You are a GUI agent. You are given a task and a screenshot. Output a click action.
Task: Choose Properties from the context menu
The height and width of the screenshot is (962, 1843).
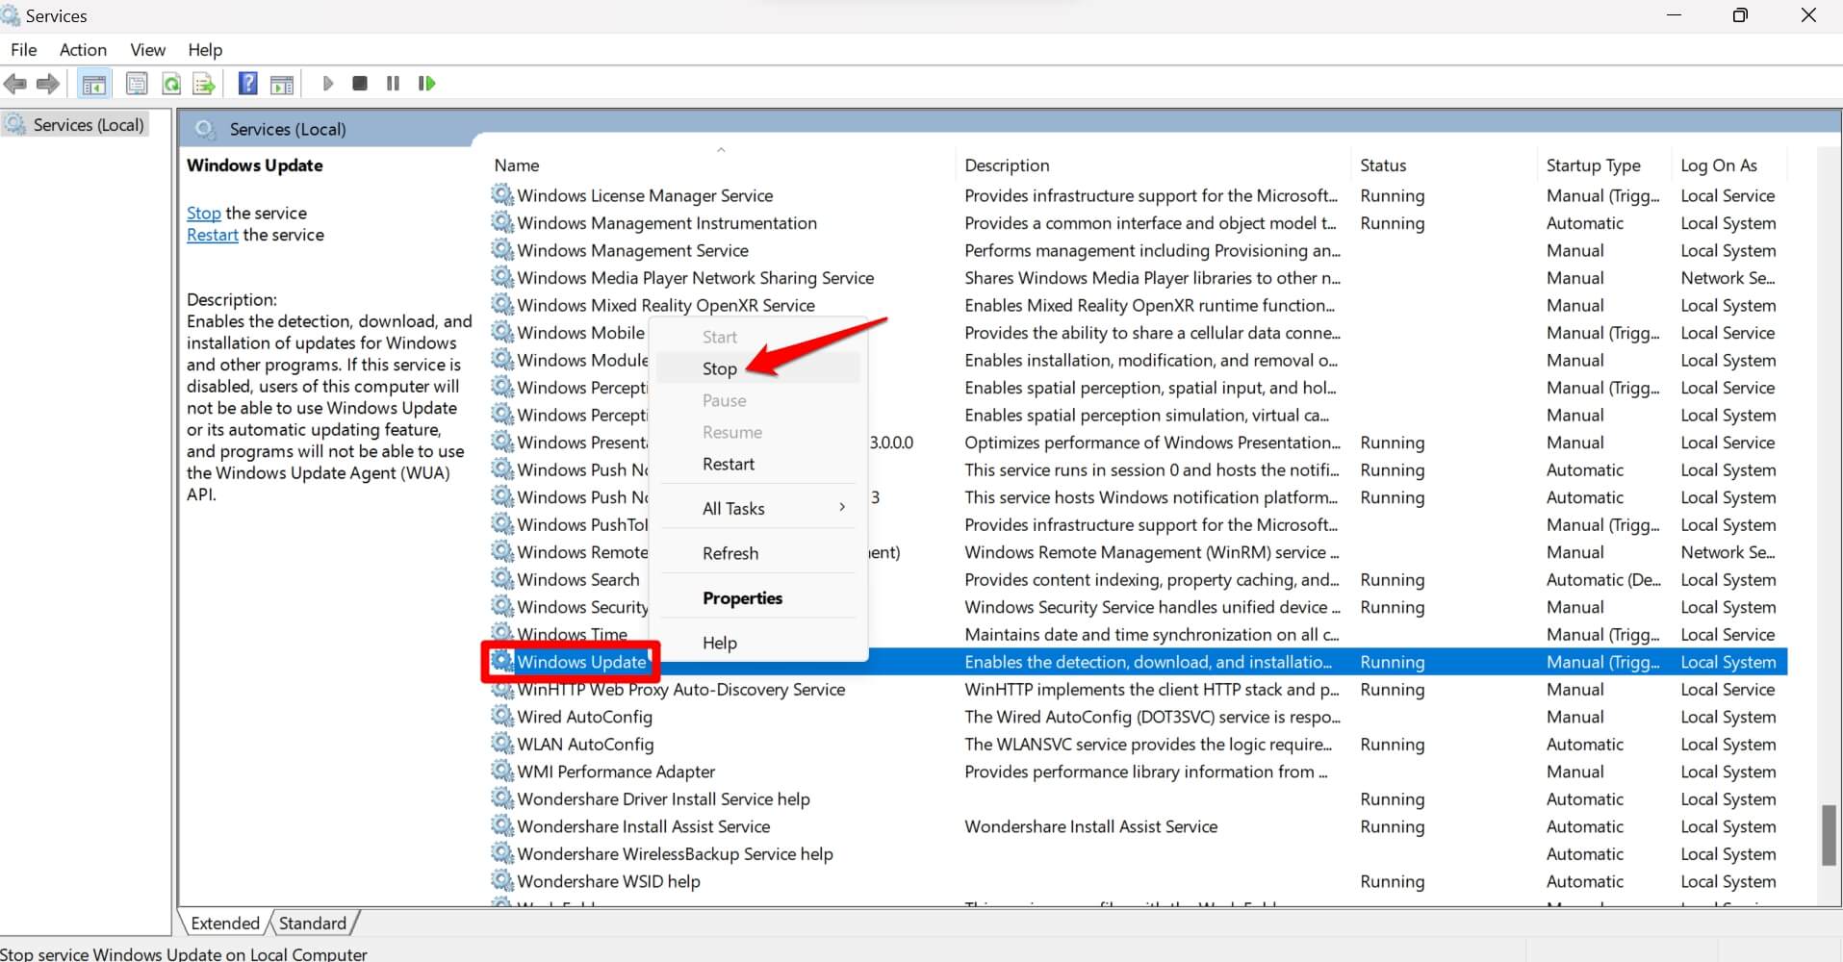tap(758, 597)
